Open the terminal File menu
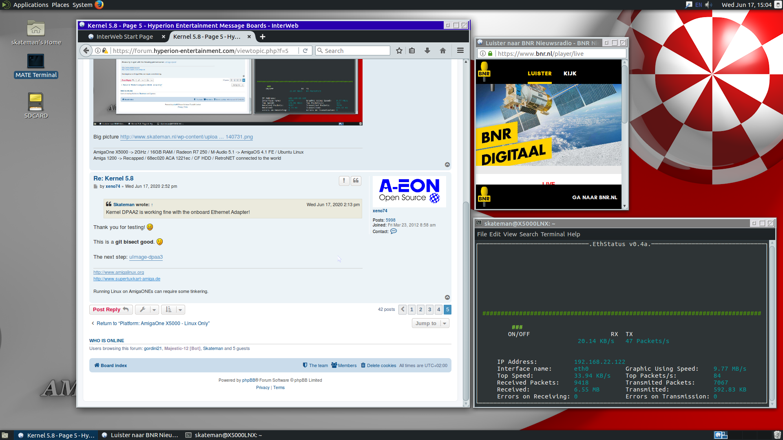 click(x=482, y=234)
